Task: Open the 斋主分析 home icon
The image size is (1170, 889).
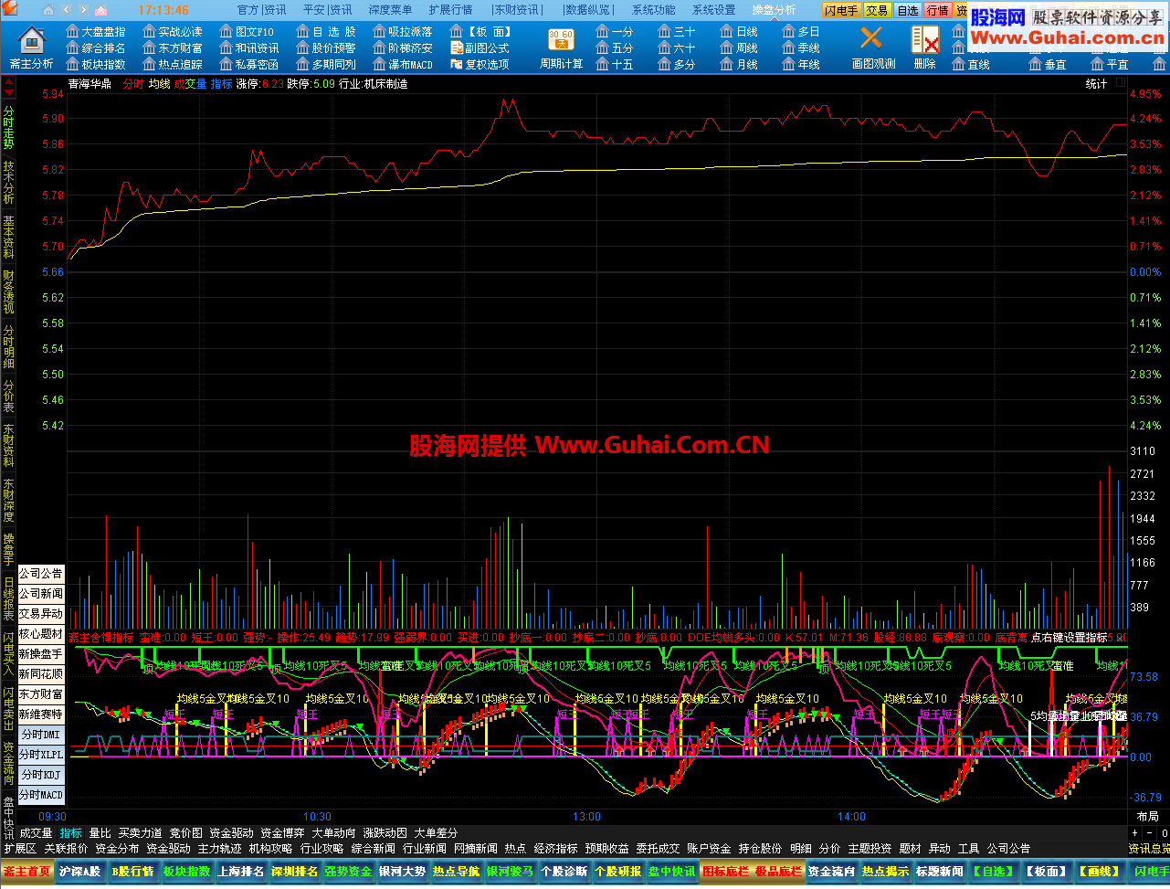Action: 31,48
